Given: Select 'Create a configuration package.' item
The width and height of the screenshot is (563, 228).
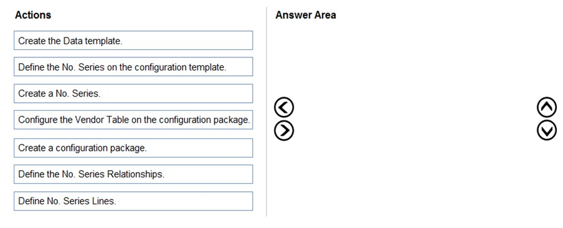Looking at the screenshot, I should click(133, 148).
